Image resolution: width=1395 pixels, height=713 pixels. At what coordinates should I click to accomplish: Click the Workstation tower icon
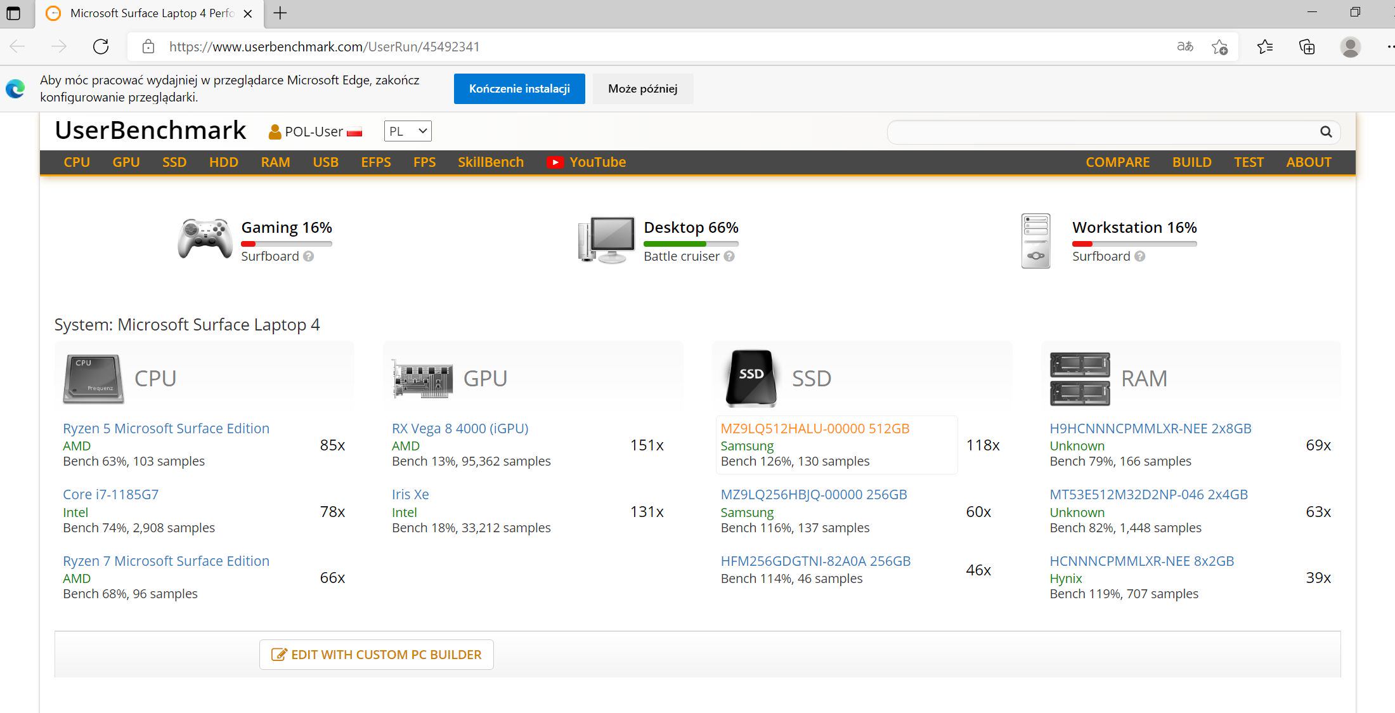1035,240
